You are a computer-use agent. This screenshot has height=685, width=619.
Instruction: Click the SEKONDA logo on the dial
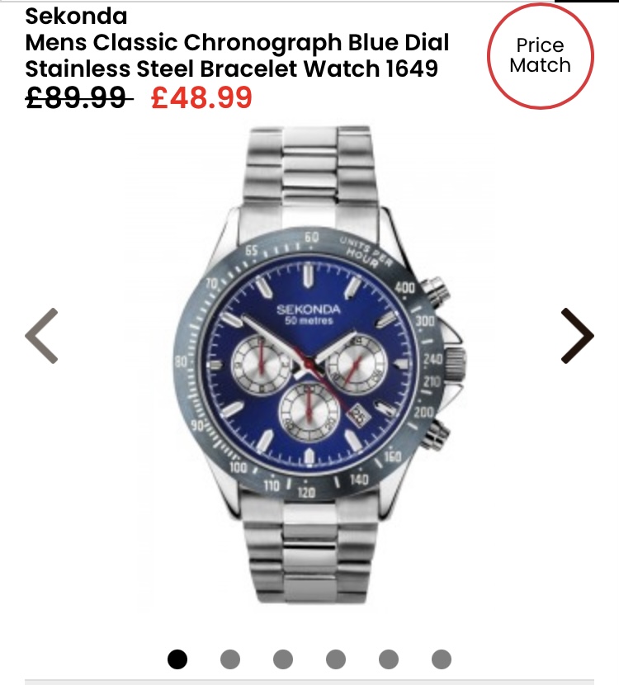(x=309, y=309)
